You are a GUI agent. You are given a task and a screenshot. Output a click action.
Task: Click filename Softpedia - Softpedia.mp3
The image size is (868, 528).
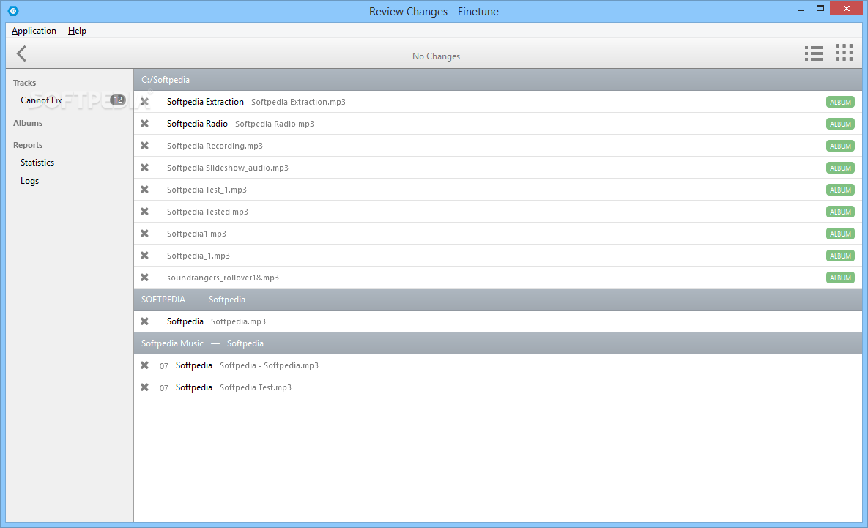pyautogui.click(x=269, y=365)
